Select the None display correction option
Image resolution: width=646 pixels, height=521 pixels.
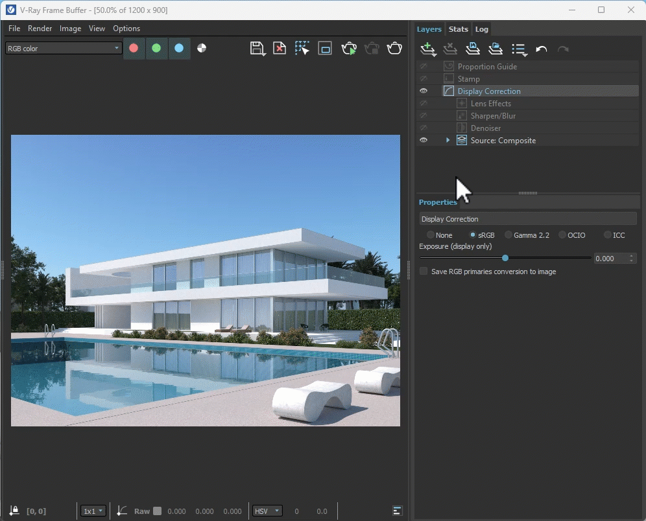431,235
